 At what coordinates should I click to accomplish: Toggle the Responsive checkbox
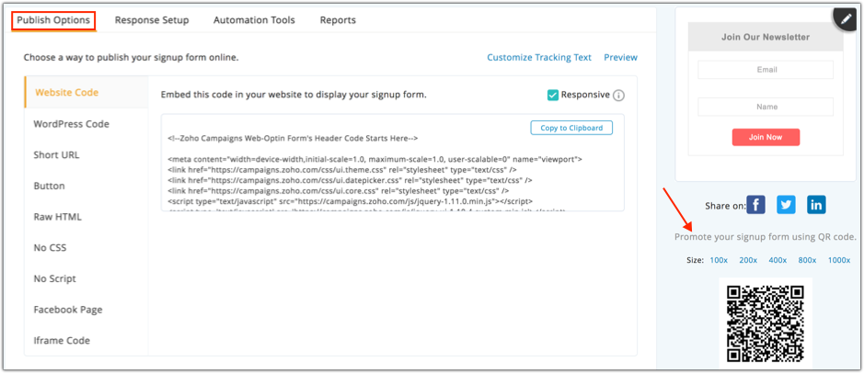[553, 96]
